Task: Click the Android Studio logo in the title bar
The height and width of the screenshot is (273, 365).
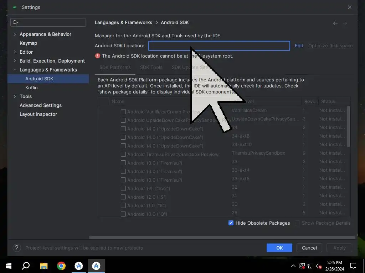Action: coord(15,7)
